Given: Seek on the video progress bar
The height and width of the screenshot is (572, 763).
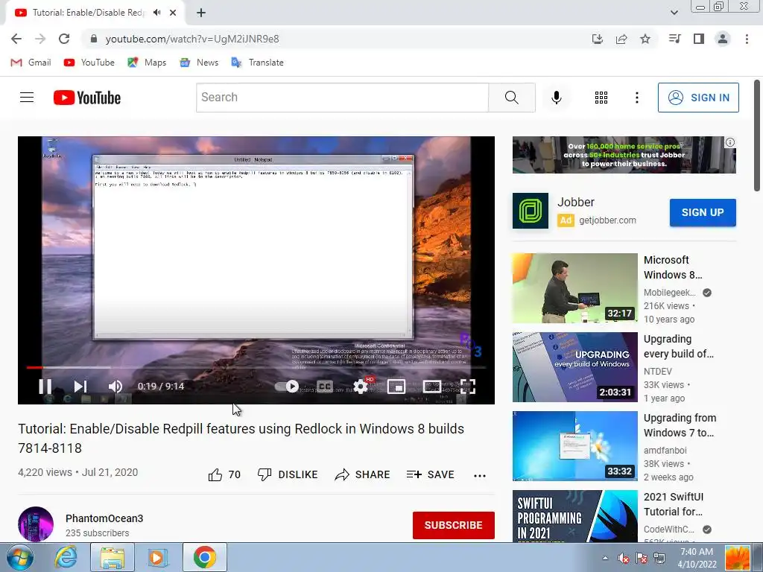Looking at the screenshot, I should point(256,367).
